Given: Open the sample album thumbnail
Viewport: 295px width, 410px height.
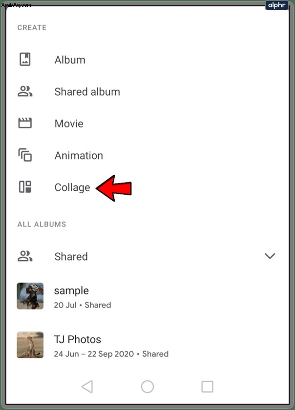Looking at the screenshot, I should tap(30, 296).
